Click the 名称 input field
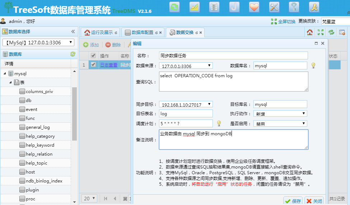This screenshot has height=205, width=350. (233, 55)
